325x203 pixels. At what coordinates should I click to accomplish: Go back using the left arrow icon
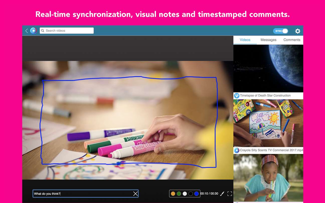pyautogui.click(x=27, y=31)
